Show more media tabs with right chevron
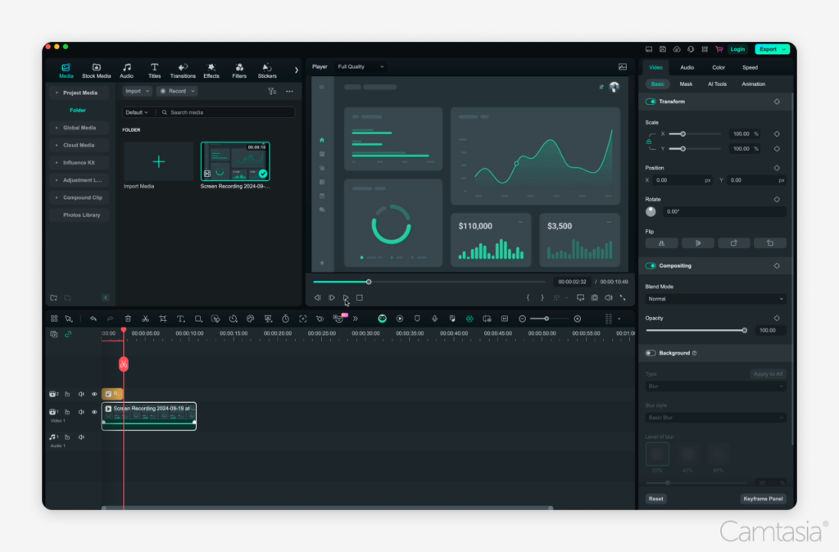The height and width of the screenshot is (552, 839). point(297,70)
